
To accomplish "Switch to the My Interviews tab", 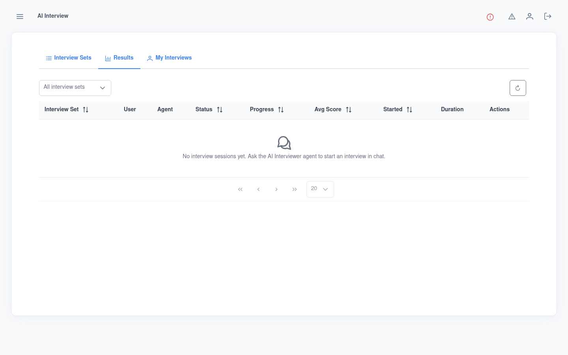I will (169, 58).
